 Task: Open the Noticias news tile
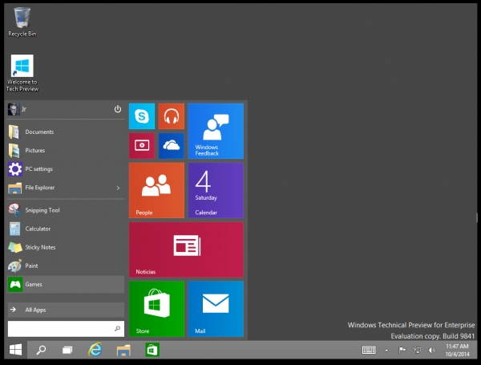pos(186,249)
